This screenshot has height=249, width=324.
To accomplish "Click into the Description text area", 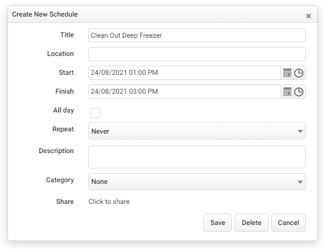I will [197, 157].
